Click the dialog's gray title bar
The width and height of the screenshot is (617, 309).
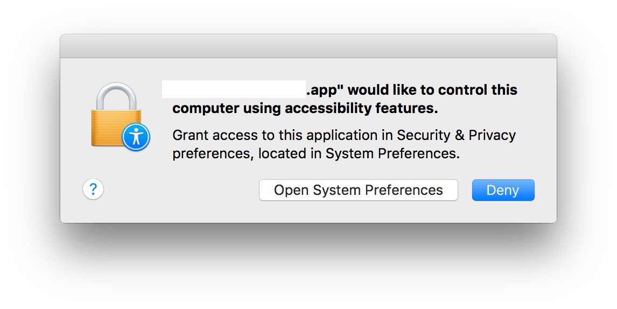tap(308, 46)
